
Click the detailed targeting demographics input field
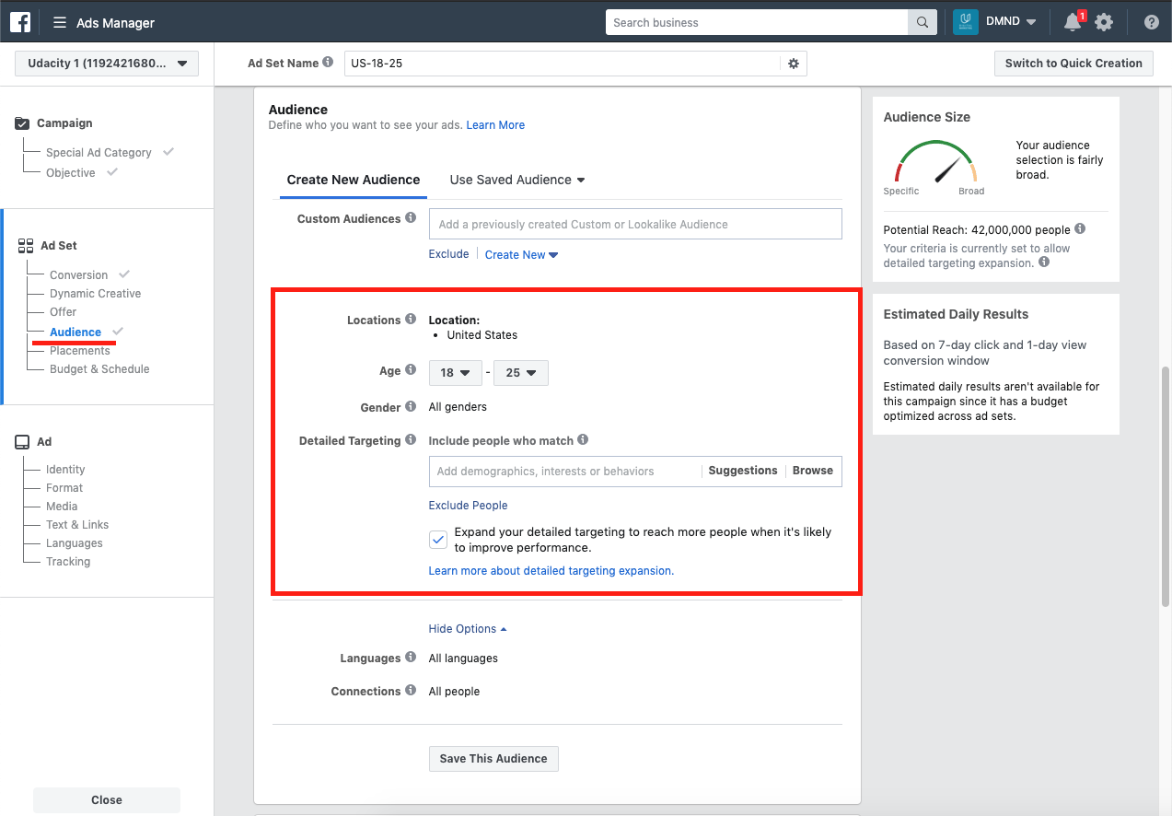(563, 472)
